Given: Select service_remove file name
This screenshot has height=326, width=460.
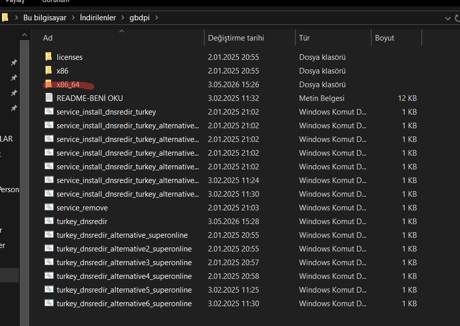Looking at the screenshot, I should (x=82, y=208).
